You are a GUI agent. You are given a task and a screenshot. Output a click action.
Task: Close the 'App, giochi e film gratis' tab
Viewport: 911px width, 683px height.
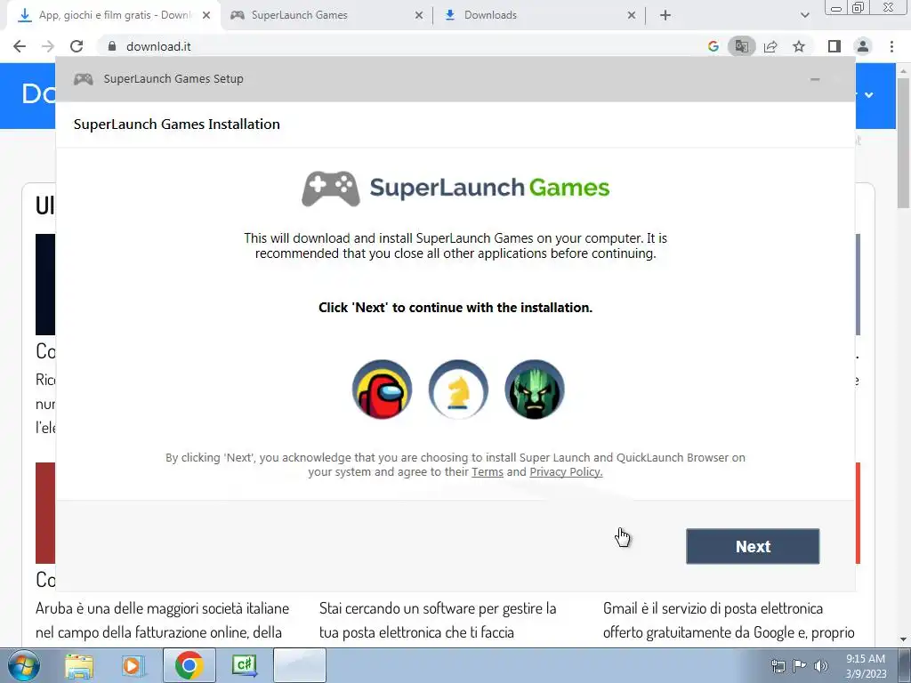point(206,16)
